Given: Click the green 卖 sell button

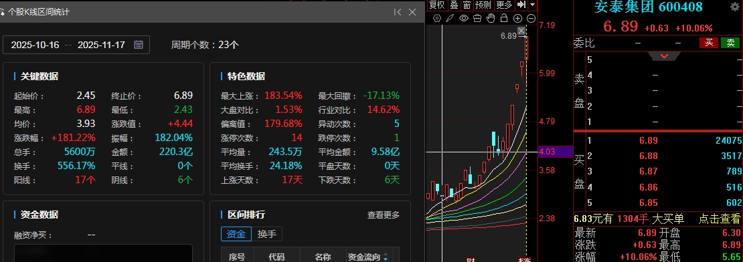Looking at the screenshot, I should 730,43.
